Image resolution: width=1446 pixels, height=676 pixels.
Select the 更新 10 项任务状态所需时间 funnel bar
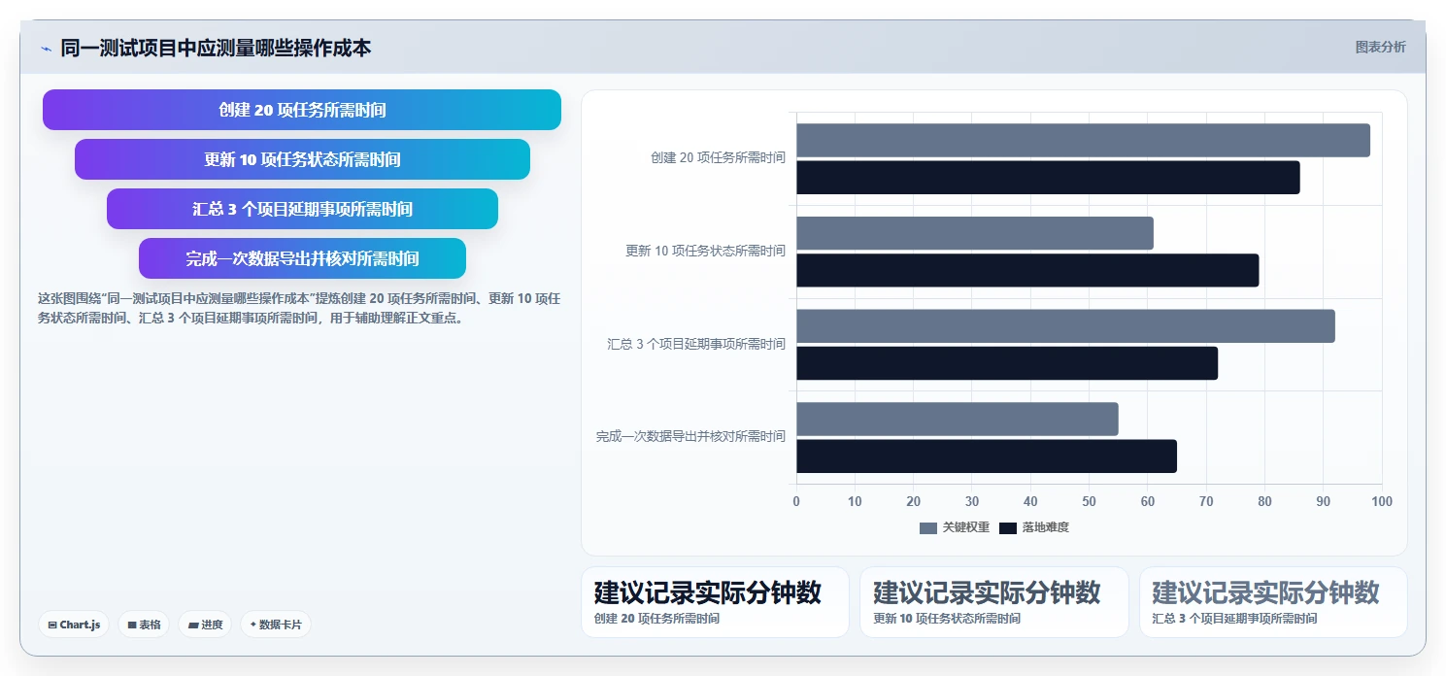302,159
